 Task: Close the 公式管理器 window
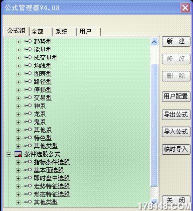[185, 8]
